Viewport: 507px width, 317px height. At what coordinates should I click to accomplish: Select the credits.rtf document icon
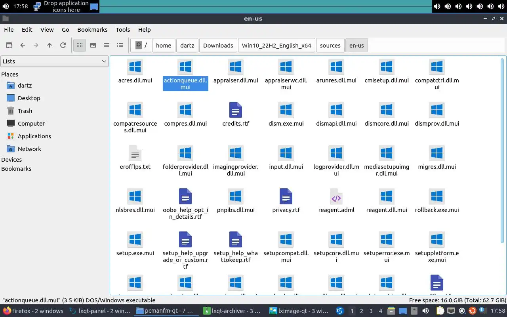click(x=236, y=110)
